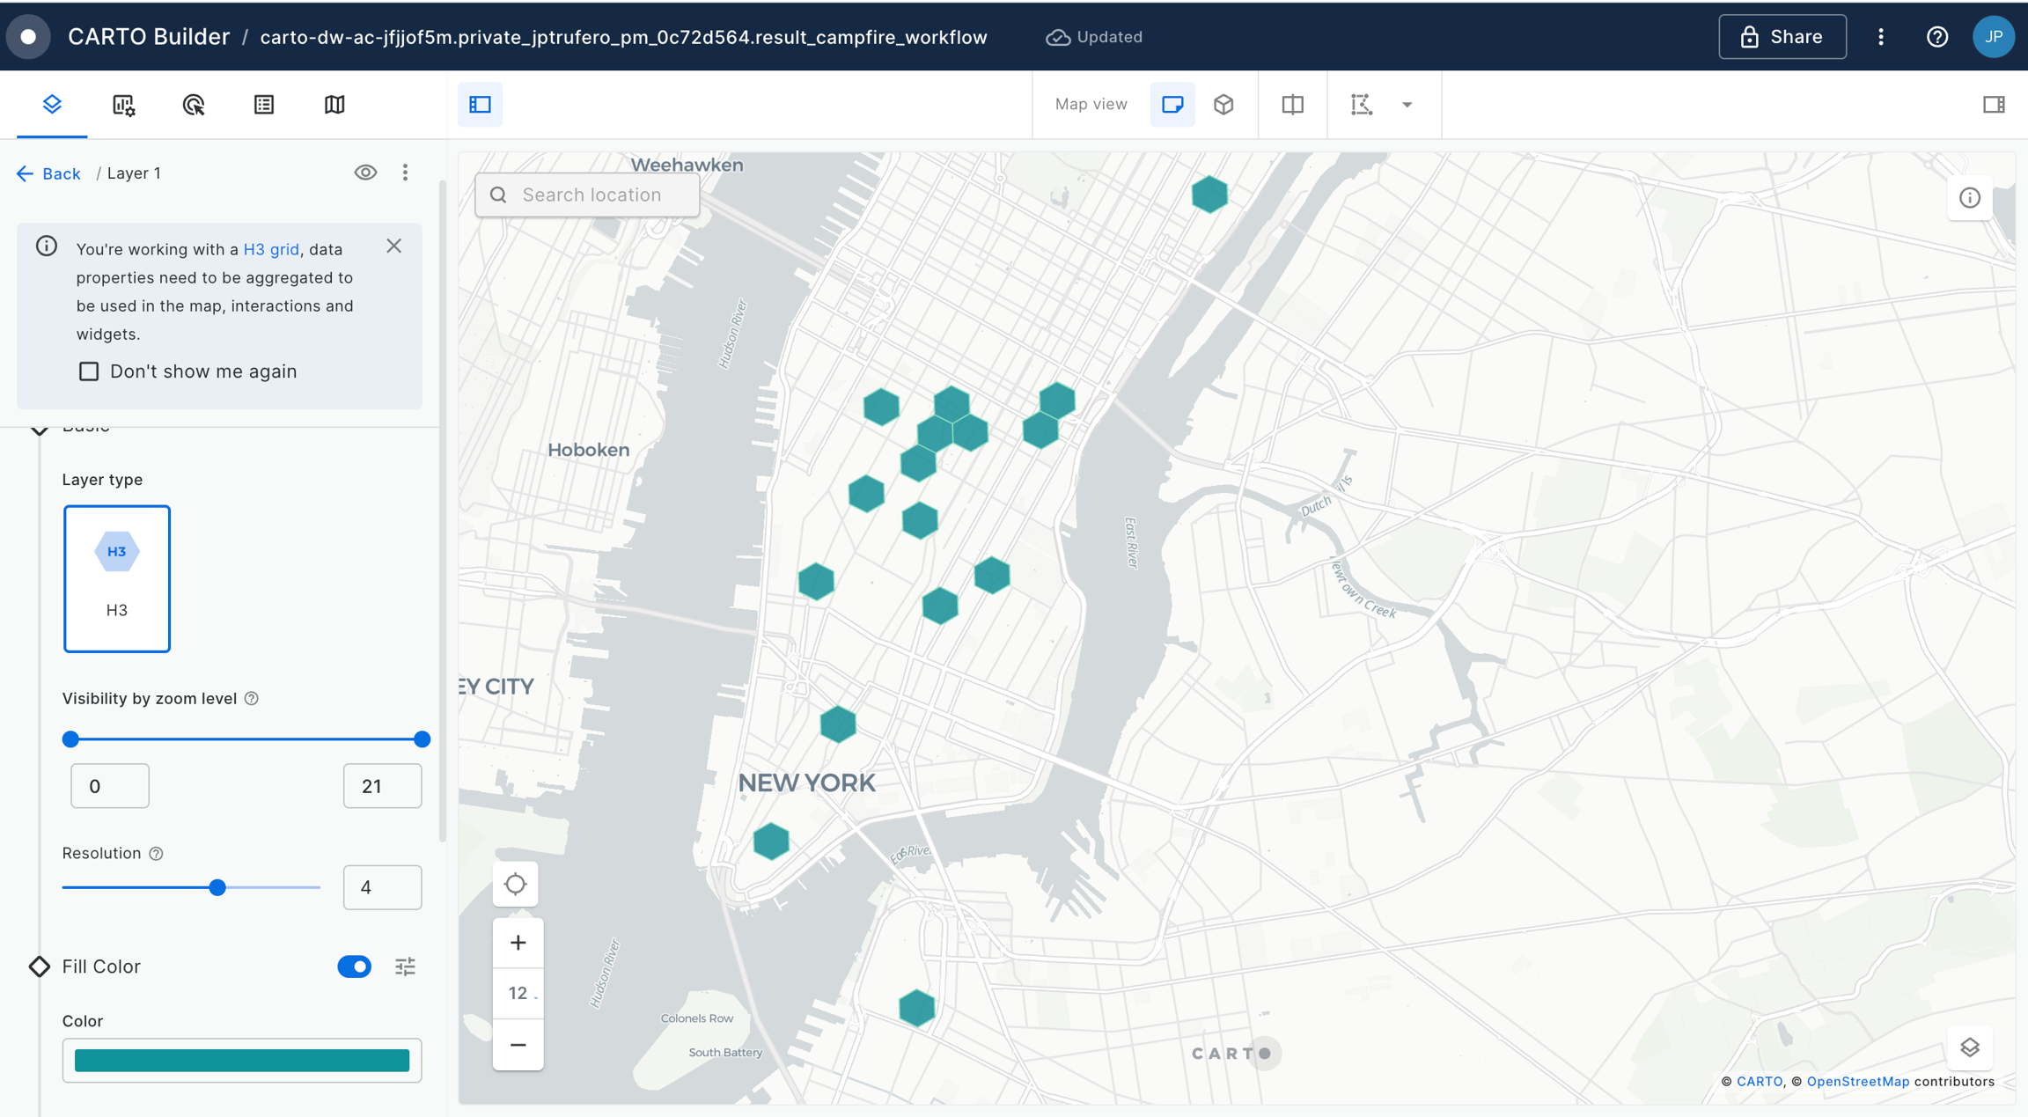Hide Layer 1 with eye icon
2028x1117 pixels.
365,173
